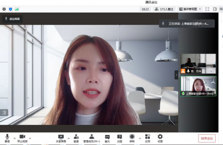
Task: Toggle the pin screen (锁定画面) button
Action: (12, 19)
